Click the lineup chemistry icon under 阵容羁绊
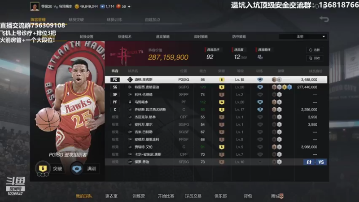This screenshot has width=359, height=202. tap(260, 57)
